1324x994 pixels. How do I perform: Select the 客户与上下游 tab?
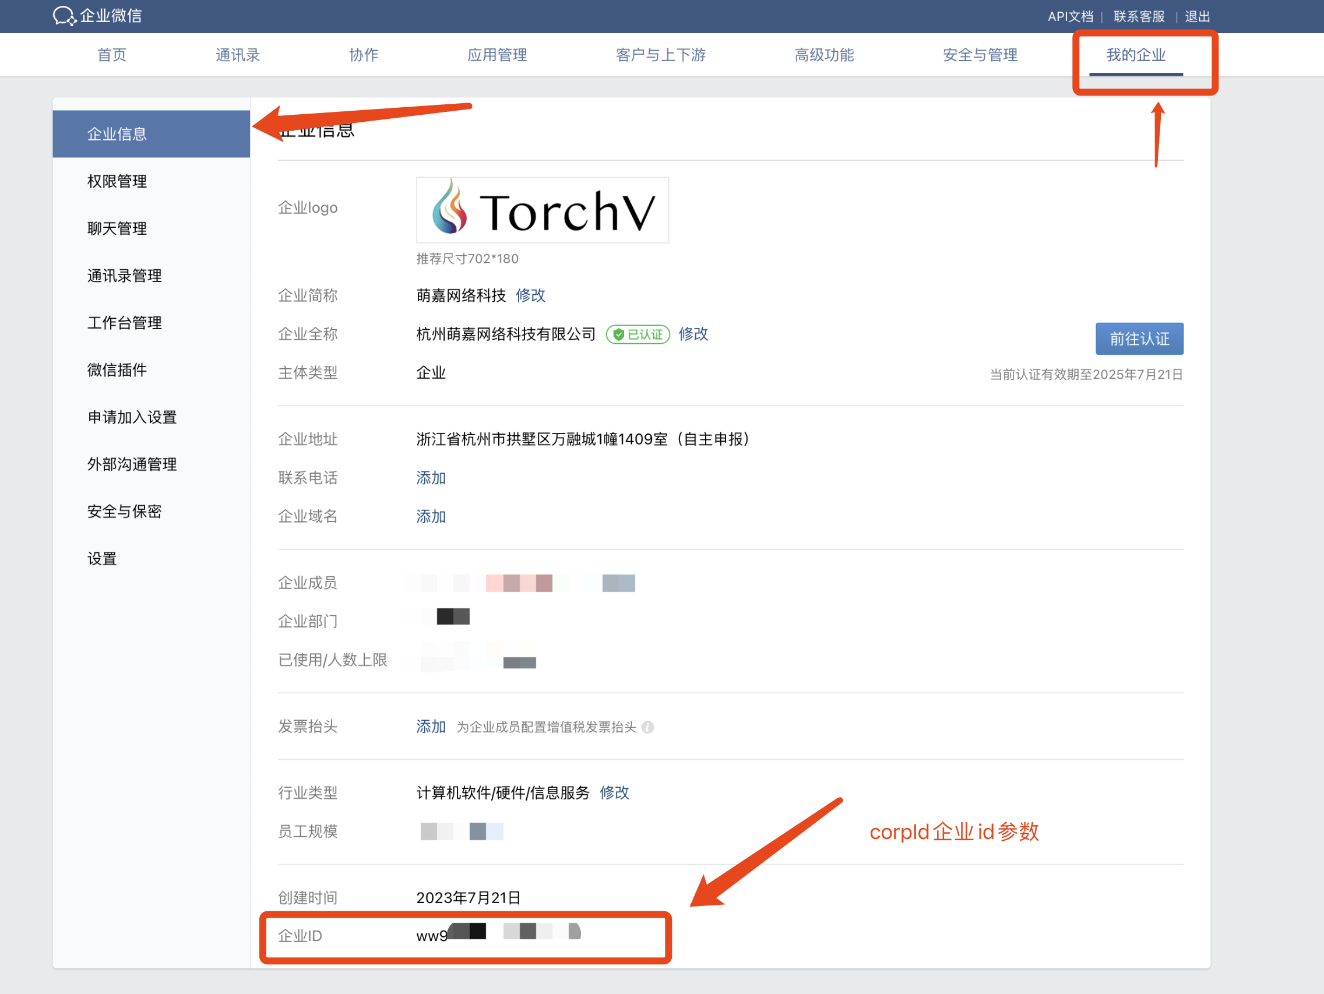coord(660,55)
